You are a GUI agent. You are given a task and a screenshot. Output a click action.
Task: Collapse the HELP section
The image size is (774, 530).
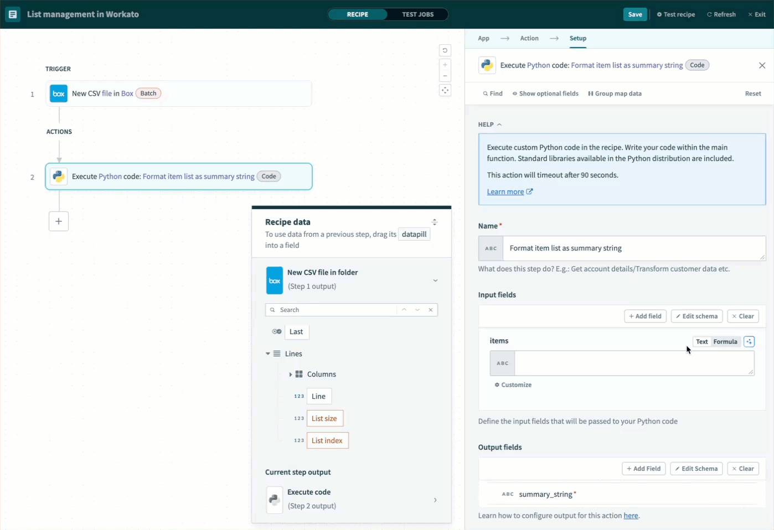[x=490, y=124]
